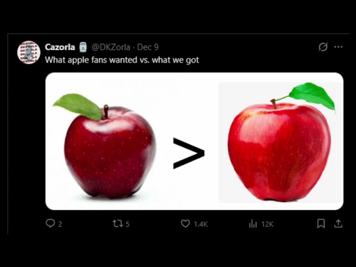Bookmark the Cazorla tweet
Screen dimensions: 356x267
[x=321, y=224]
